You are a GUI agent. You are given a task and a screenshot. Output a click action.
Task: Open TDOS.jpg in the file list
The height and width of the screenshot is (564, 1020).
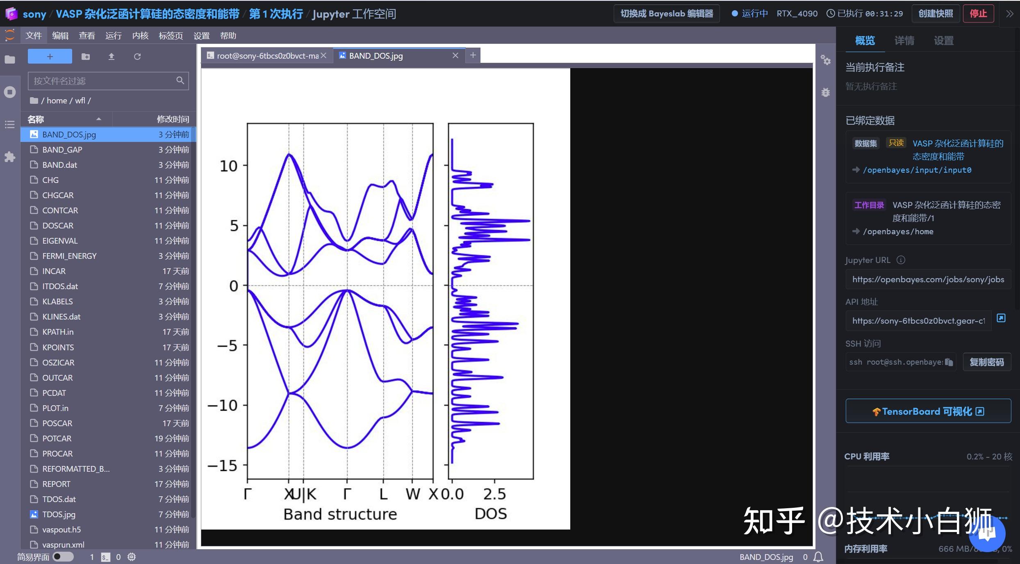[x=59, y=514]
